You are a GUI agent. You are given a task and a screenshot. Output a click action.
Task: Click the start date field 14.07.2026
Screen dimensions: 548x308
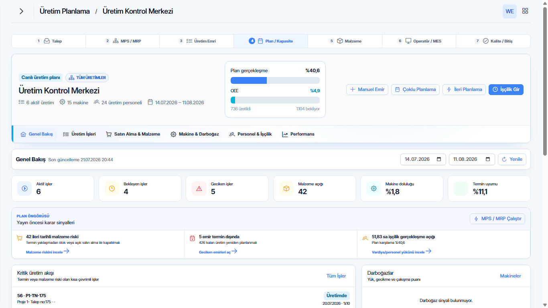[x=423, y=159]
